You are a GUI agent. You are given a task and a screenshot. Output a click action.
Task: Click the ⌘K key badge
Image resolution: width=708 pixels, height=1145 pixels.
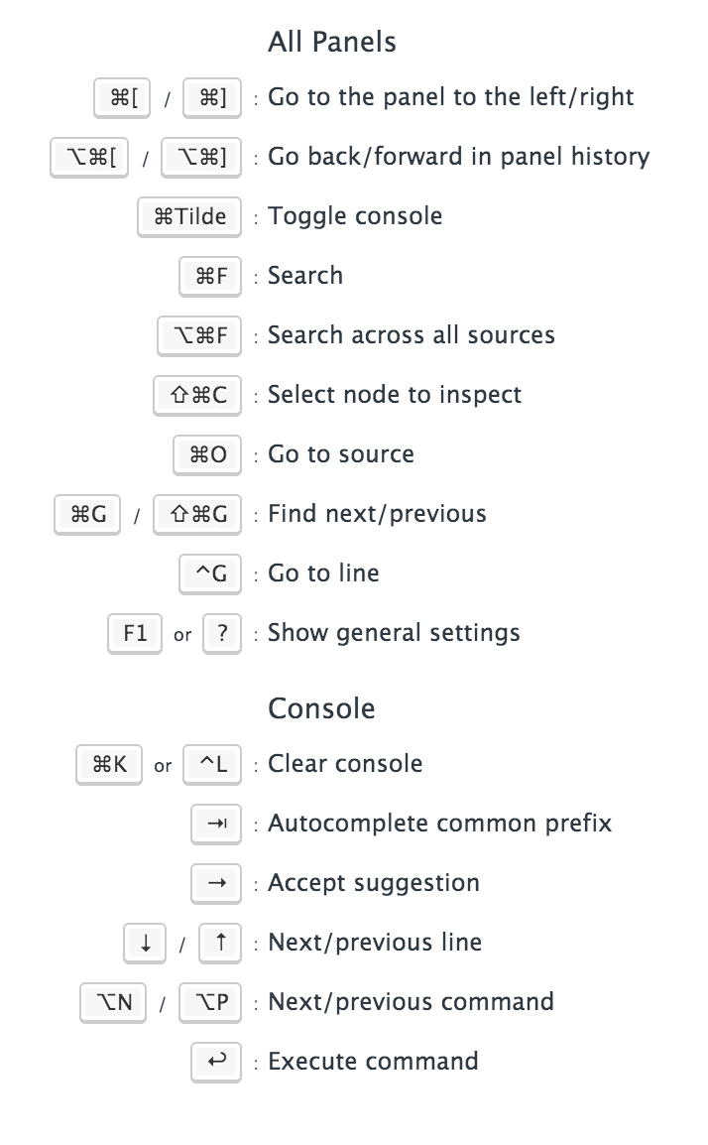109,764
